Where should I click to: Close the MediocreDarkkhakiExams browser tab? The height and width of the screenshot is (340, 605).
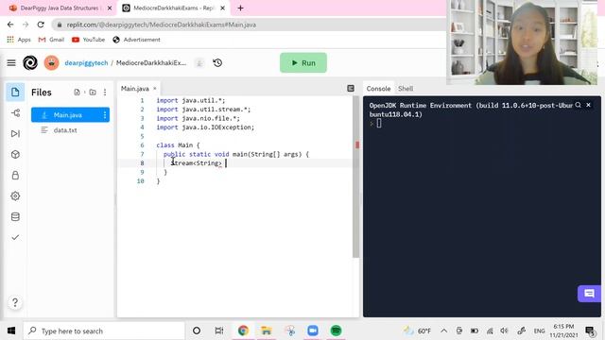coord(223,8)
